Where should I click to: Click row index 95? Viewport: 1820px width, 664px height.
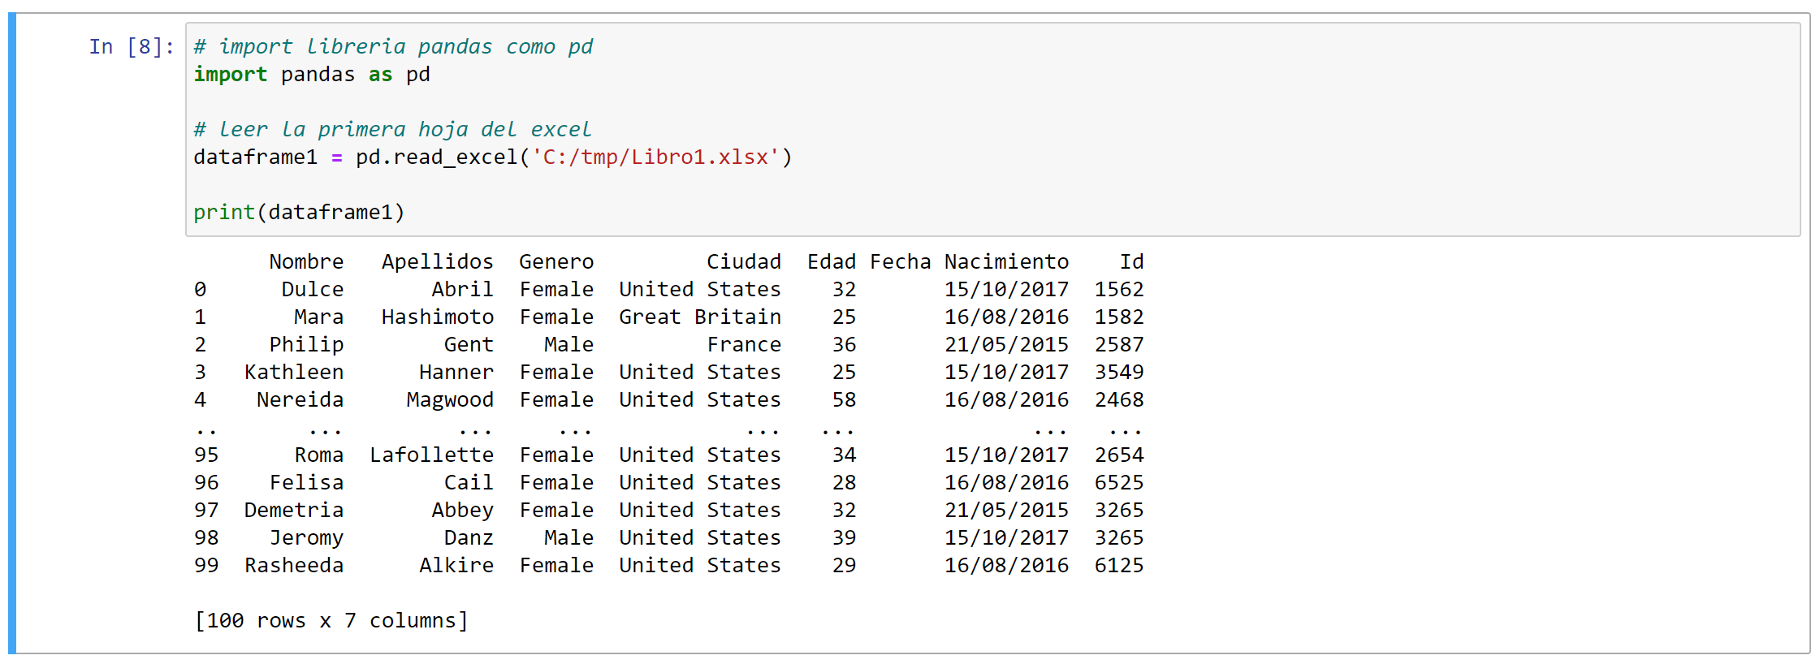206,455
